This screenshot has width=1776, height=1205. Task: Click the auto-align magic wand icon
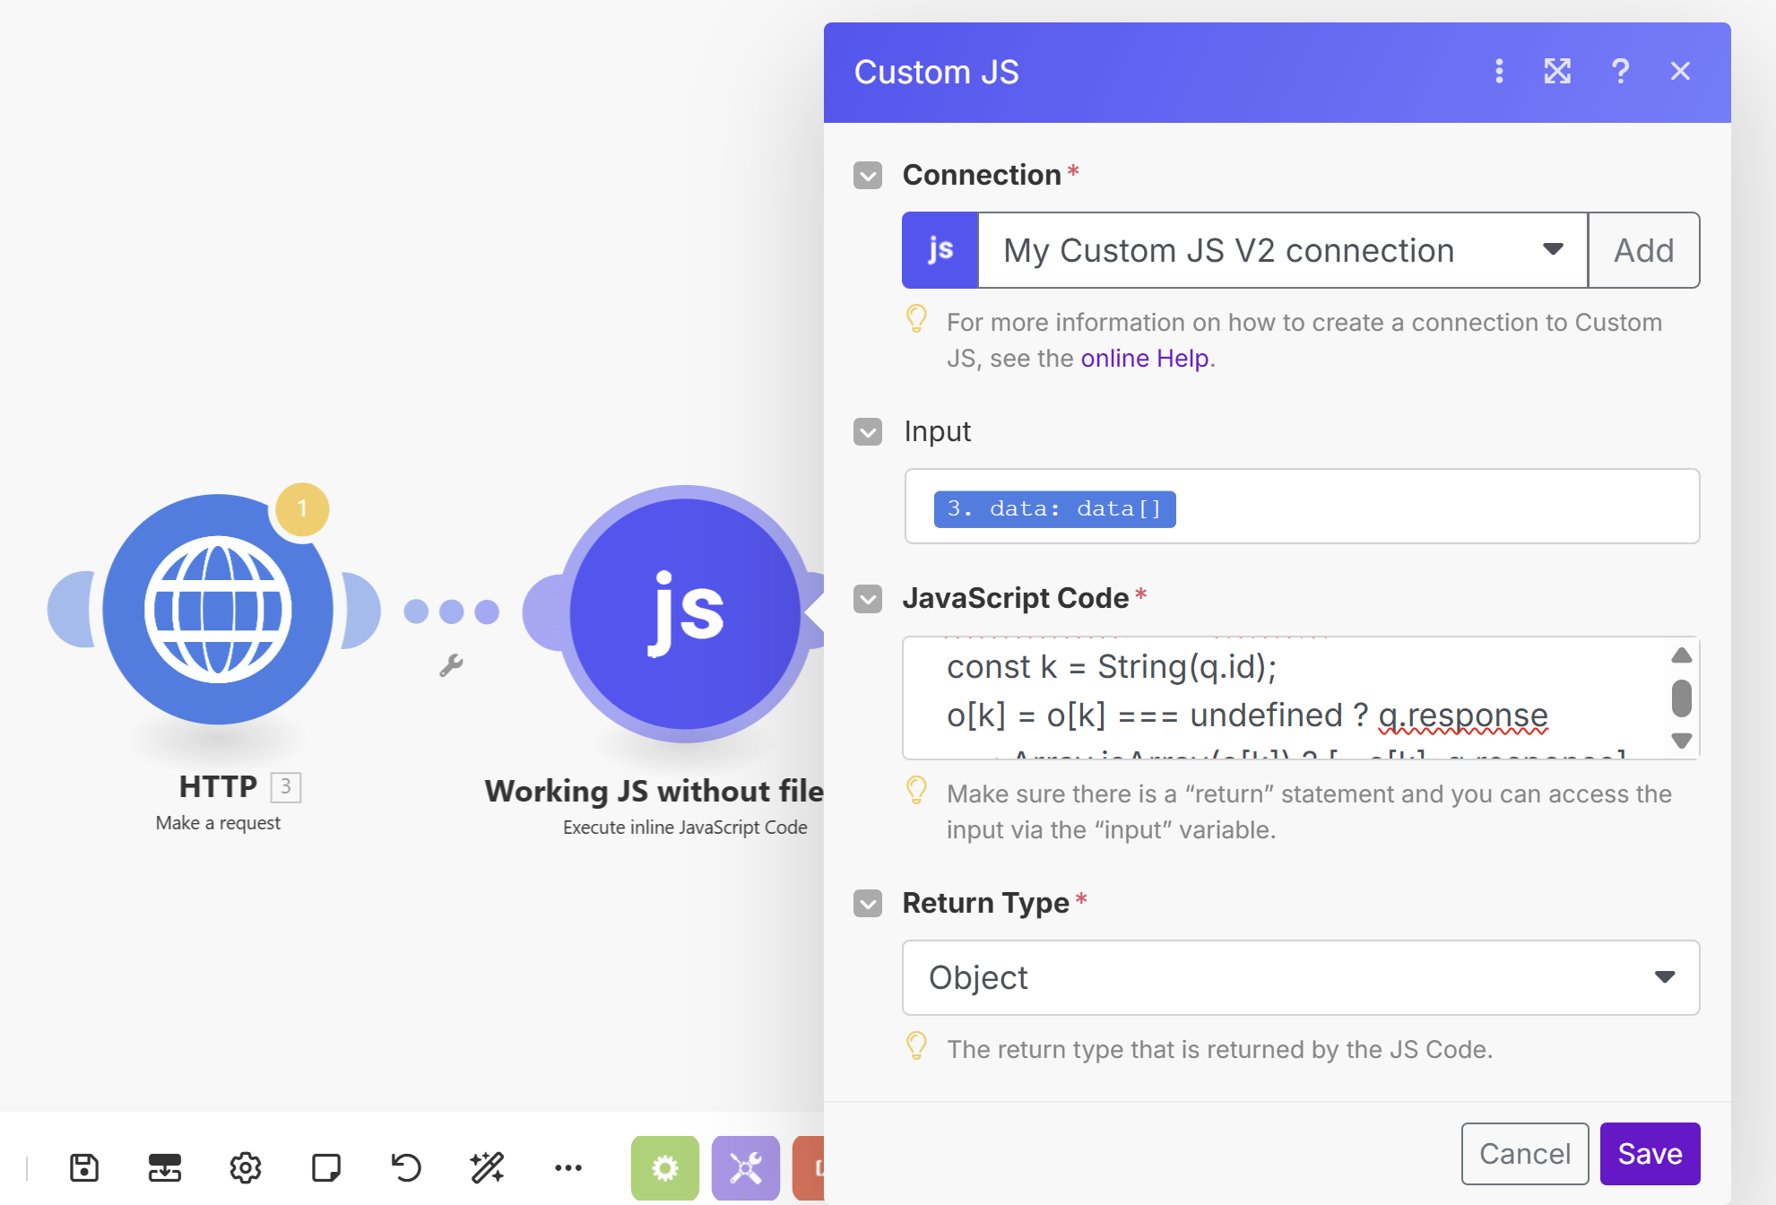(487, 1167)
